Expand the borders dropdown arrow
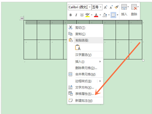 pos(117,15)
